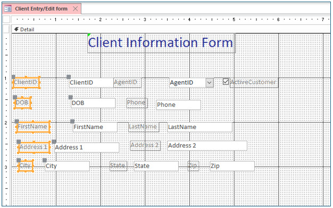Select the LastName label control
This screenshot has height=208, width=333.
(x=144, y=127)
